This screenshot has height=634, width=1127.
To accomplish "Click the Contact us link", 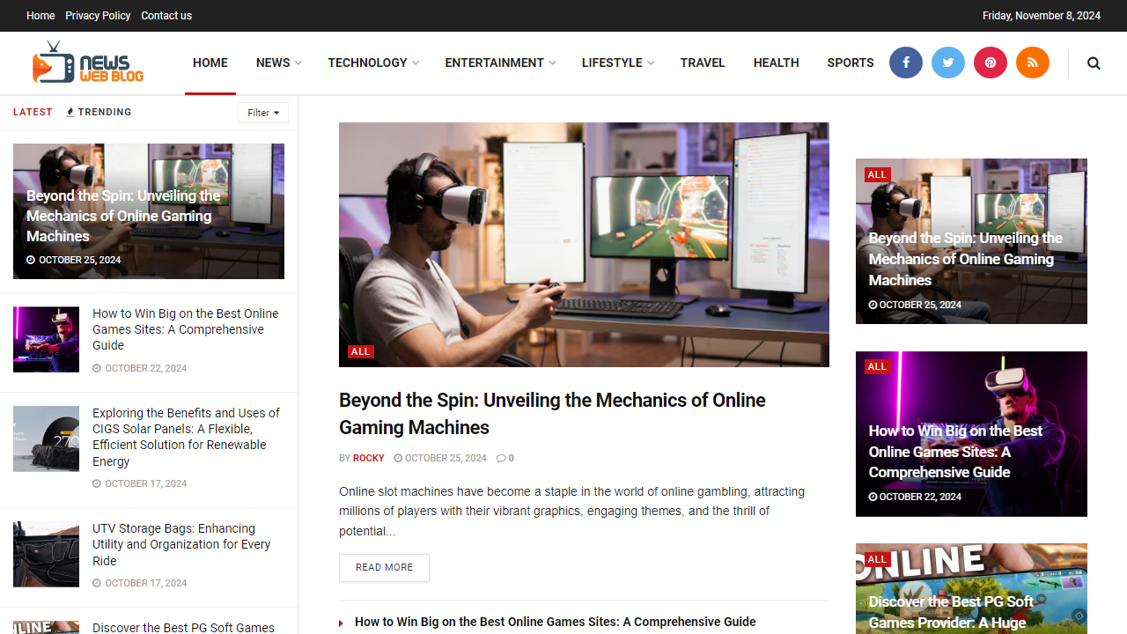I will pos(166,15).
